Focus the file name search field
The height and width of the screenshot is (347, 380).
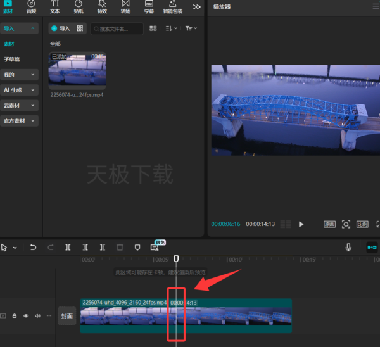pos(117,29)
